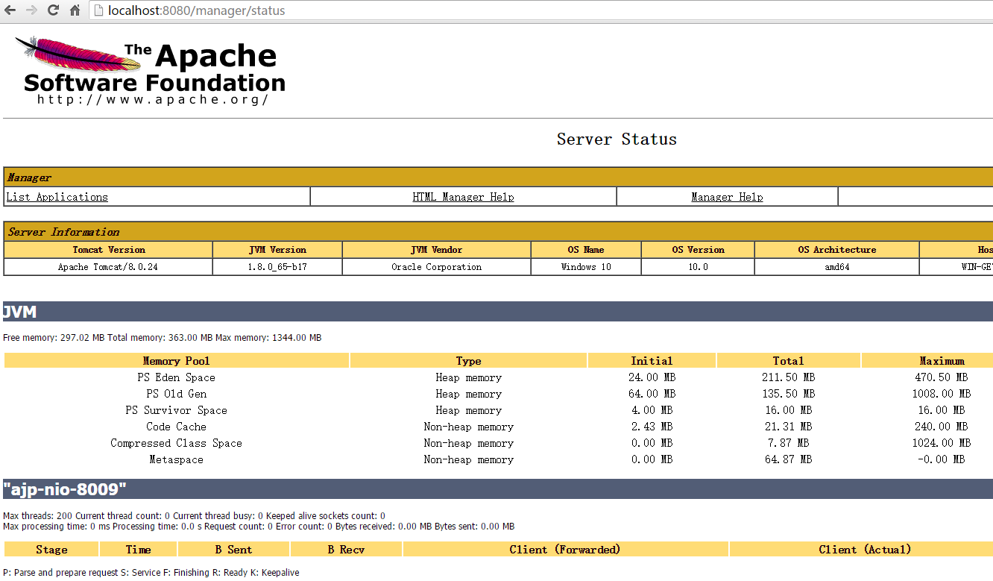Reload the page with refresh icon
Image resolution: width=993 pixels, height=581 pixels.
tap(53, 10)
